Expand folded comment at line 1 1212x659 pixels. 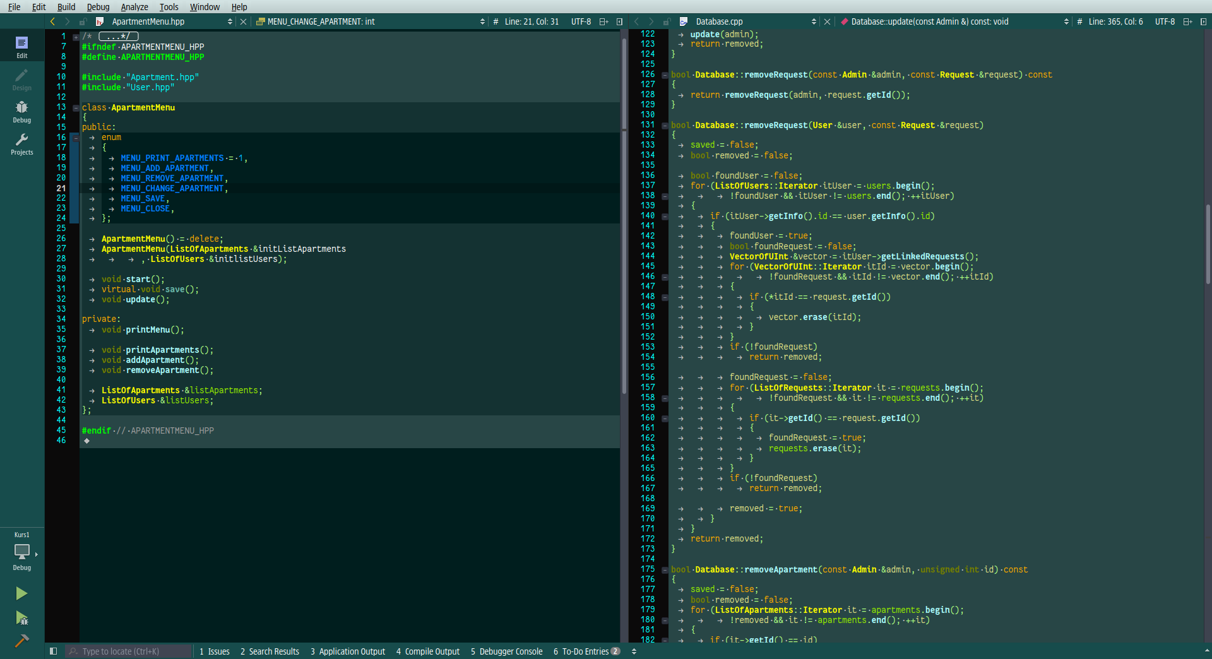(76, 37)
